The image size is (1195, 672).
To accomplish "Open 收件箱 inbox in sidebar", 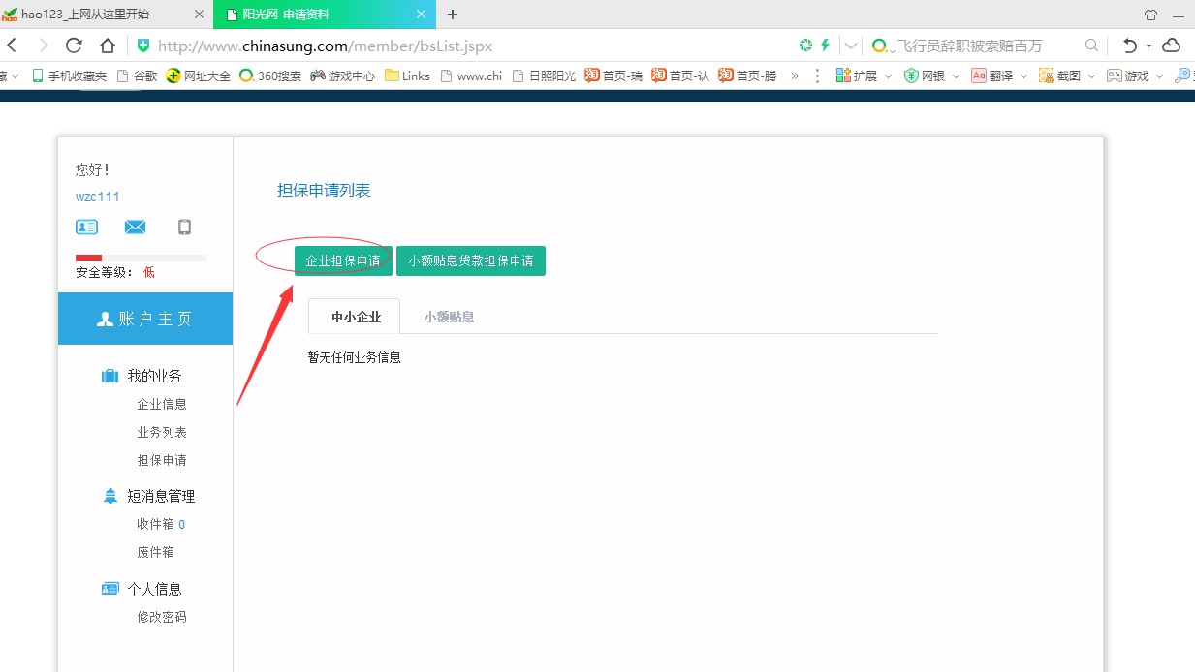I will [x=155, y=524].
